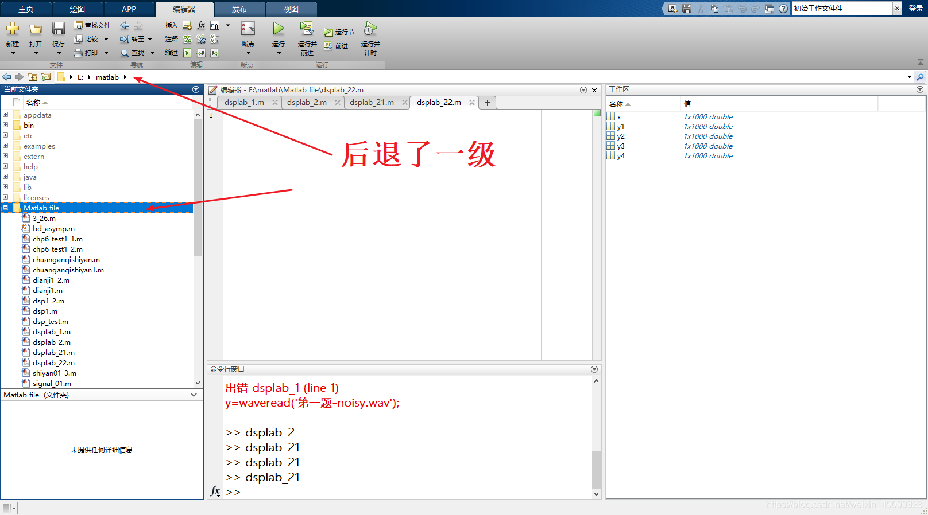Open help with the question mark icon
This screenshot has width=928, height=515.
tap(783, 9)
